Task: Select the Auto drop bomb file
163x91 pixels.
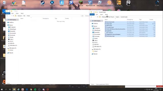Action: pyautogui.click(x=110, y=22)
